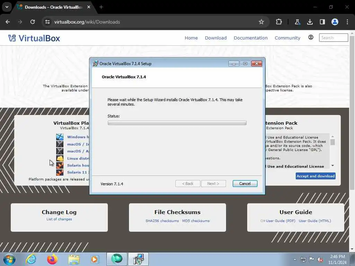Launch Internet Explorer from taskbar

click(x=31, y=259)
